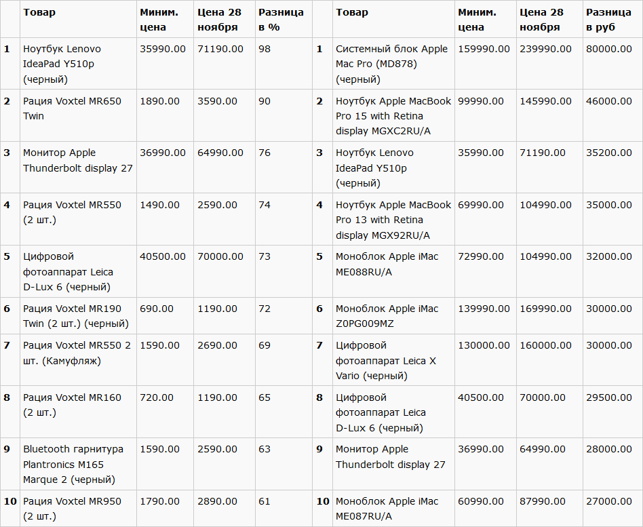Image resolution: width=643 pixels, height=527 pixels.
Task: Click the 'Рация Voxtel MR550 2 шт. (Камуфляж)' cell
Action: tap(78, 360)
